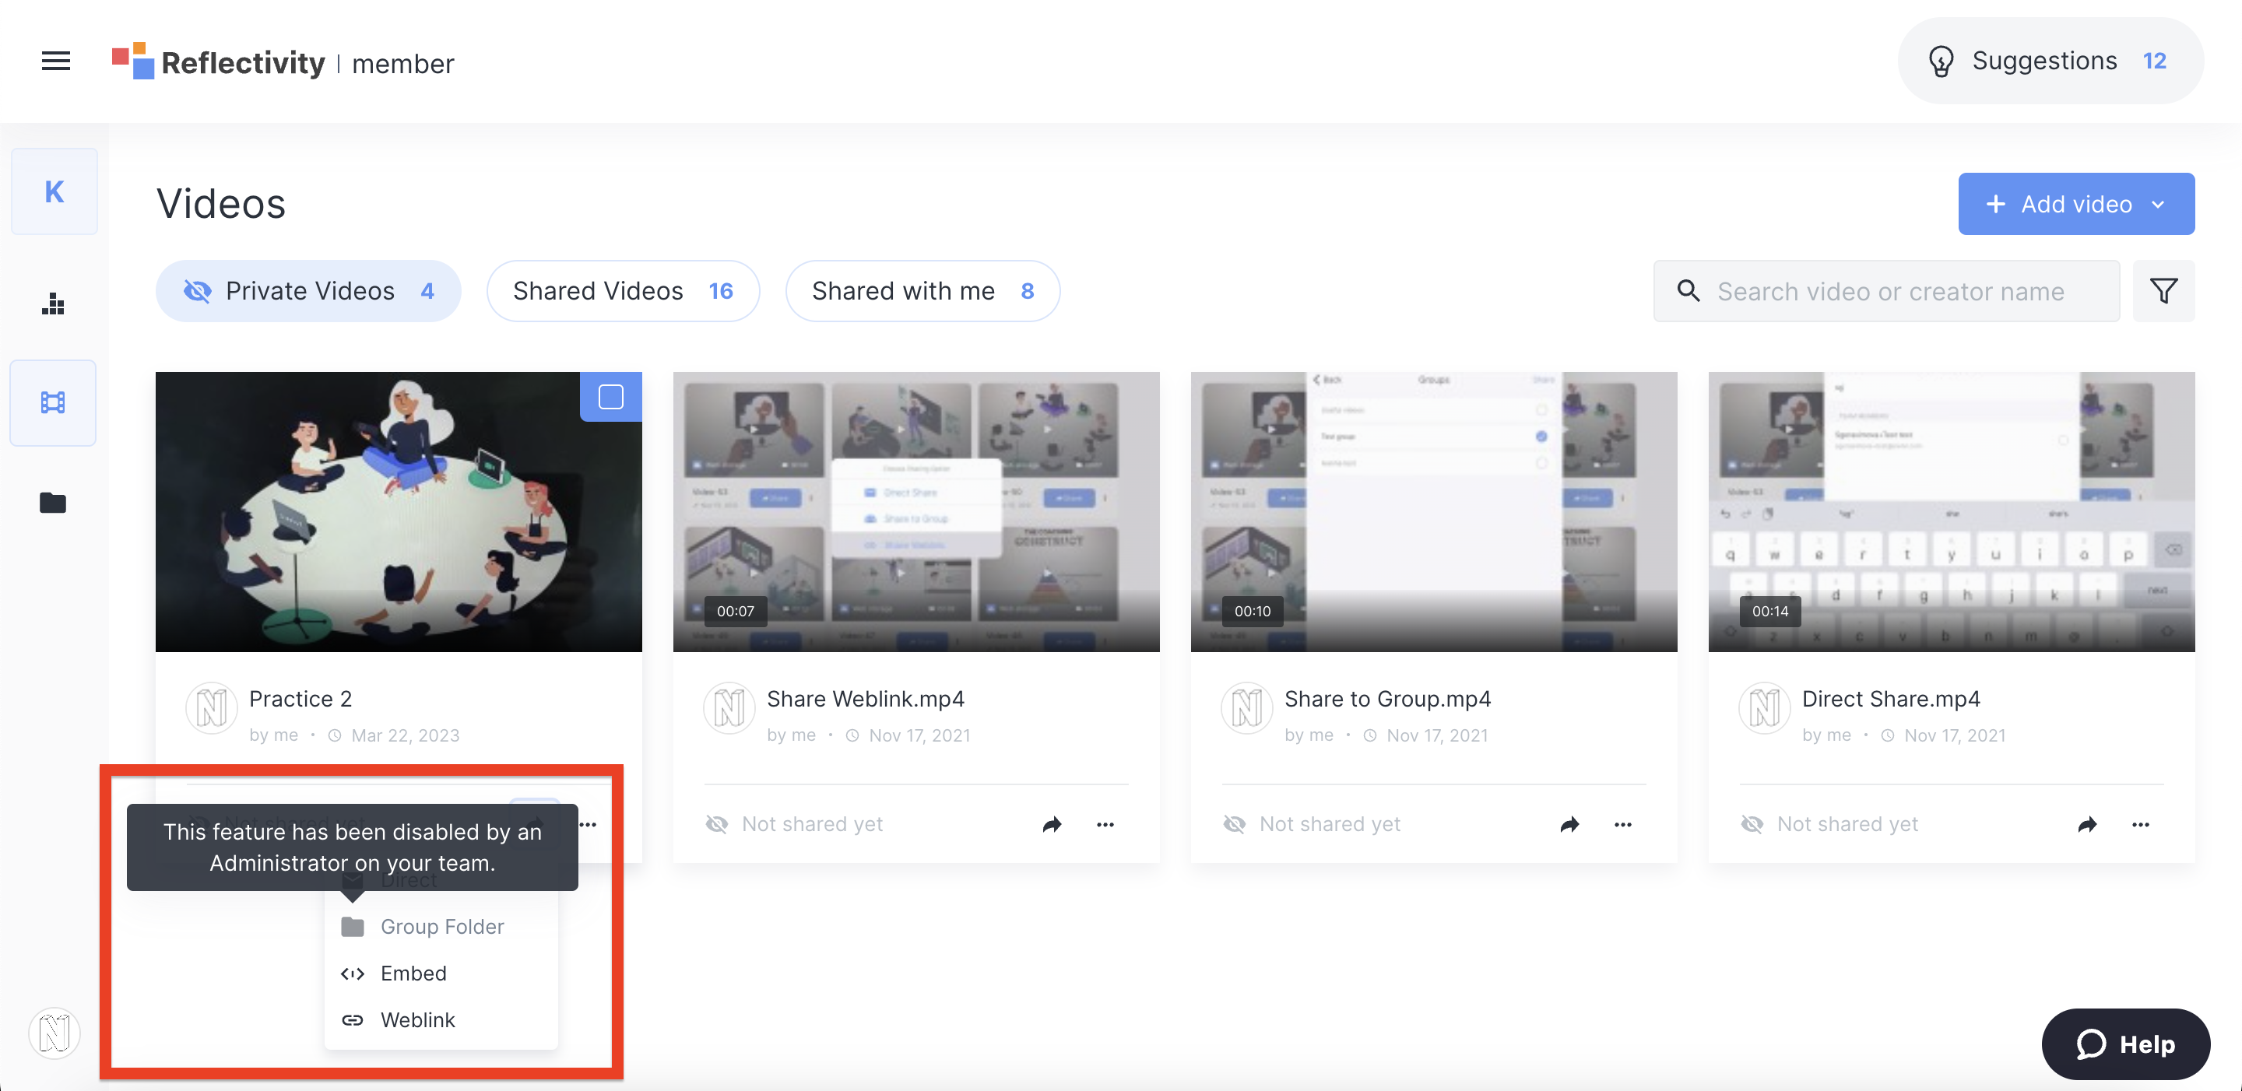The height and width of the screenshot is (1091, 2242).
Task: Open the Suggestions lightbulb panel
Action: (x=2050, y=61)
